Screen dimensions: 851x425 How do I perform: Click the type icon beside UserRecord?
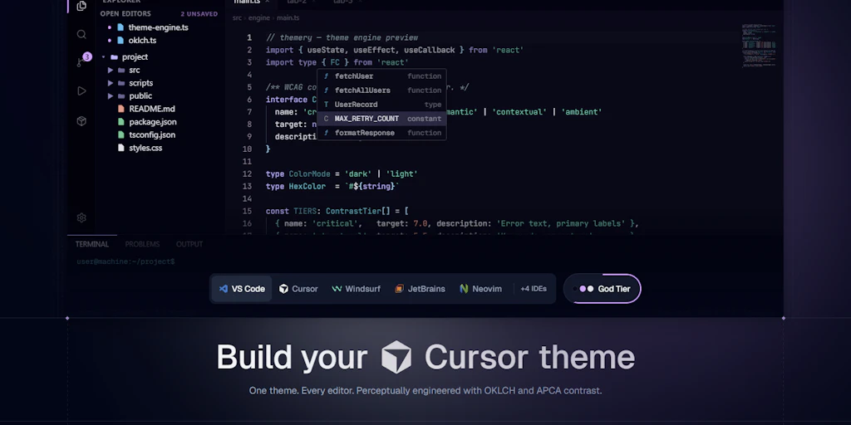326,105
